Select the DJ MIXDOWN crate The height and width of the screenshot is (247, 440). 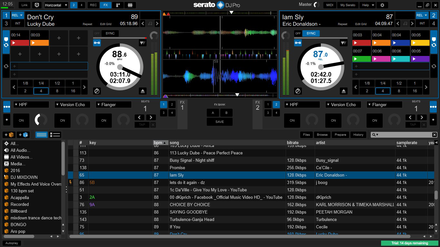24,177
